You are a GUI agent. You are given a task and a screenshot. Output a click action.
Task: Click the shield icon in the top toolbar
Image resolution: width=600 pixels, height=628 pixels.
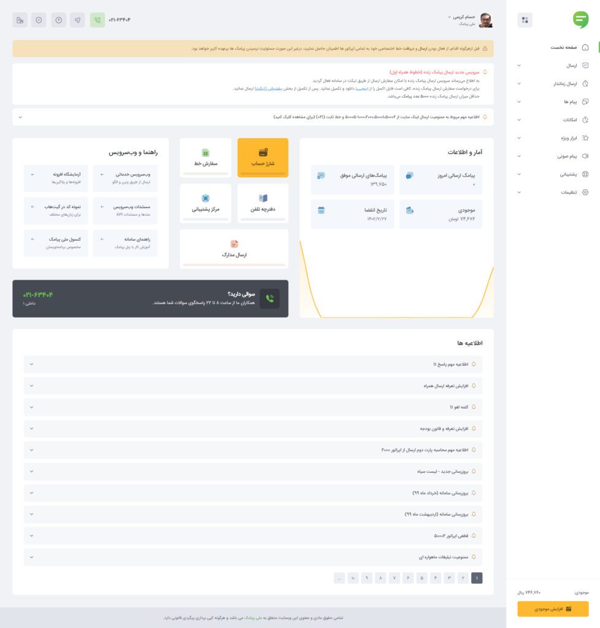point(39,20)
